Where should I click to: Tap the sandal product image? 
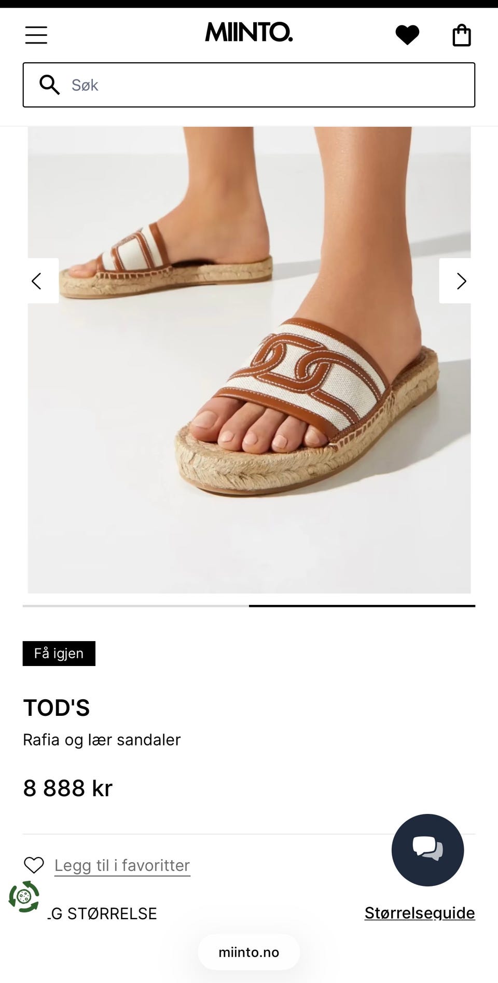[x=249, y=360]
